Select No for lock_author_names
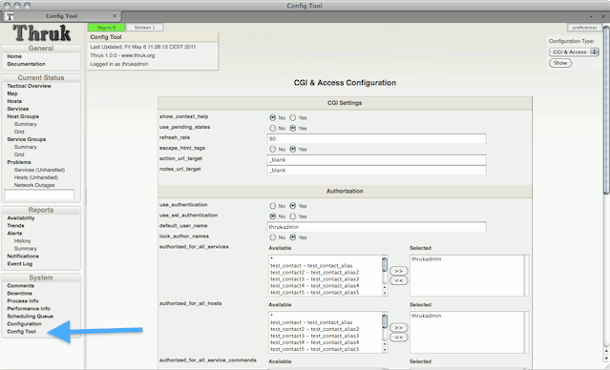 click(273, 237)
